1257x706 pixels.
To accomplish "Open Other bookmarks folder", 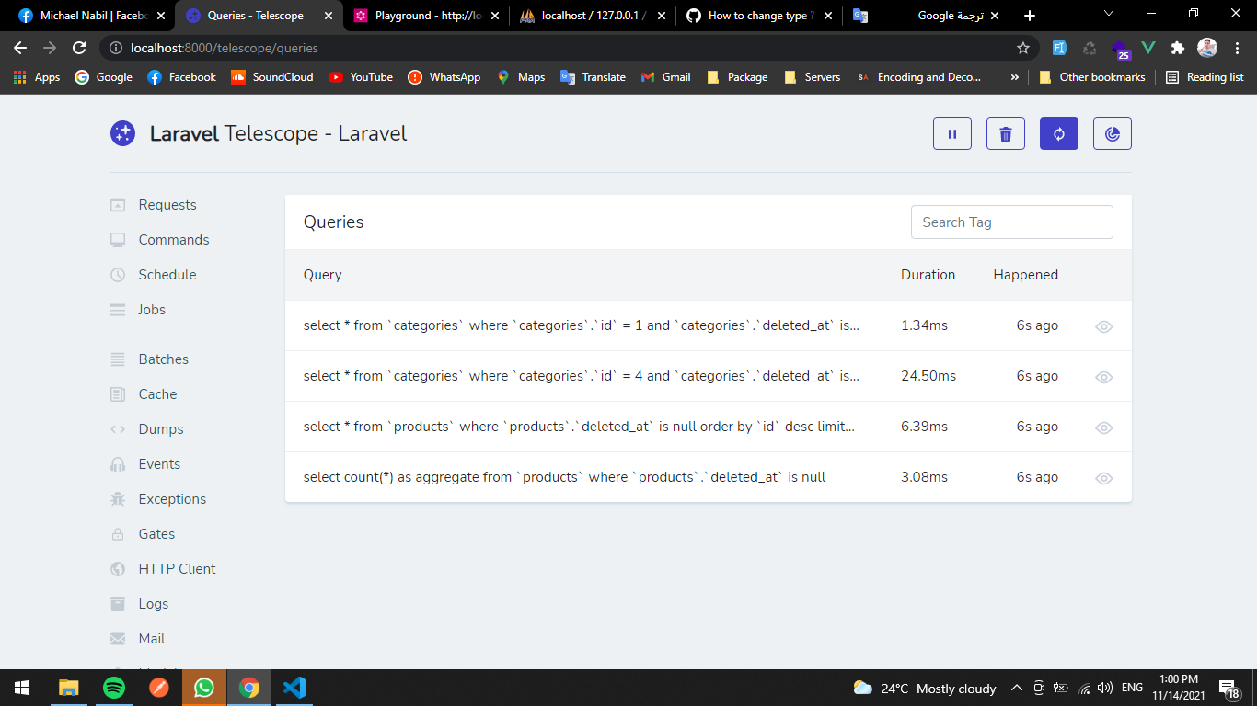I will click(x=1091, y=77).
